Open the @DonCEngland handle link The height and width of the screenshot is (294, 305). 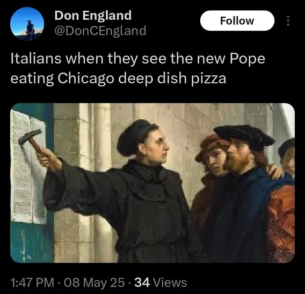pyautogui.click(x=100, y=31)
